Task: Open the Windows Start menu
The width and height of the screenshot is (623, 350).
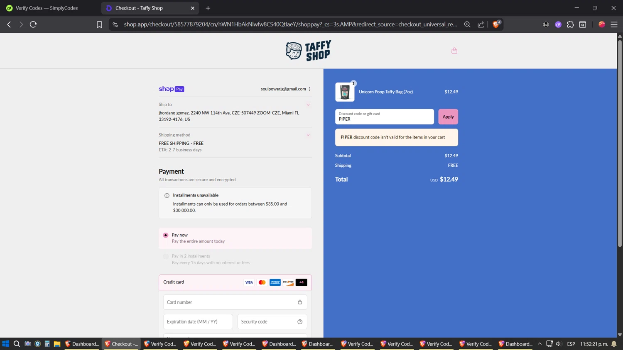Action: [x=5, y=344]
